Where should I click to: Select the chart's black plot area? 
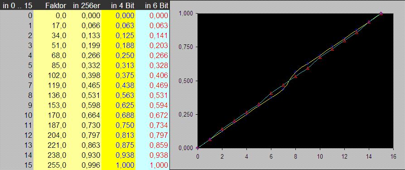point(295,81)
